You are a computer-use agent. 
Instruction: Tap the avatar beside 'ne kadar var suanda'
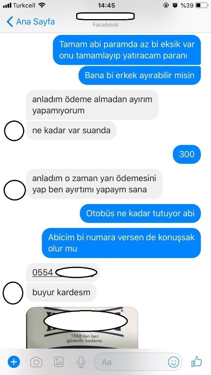[x=14, y=130]
